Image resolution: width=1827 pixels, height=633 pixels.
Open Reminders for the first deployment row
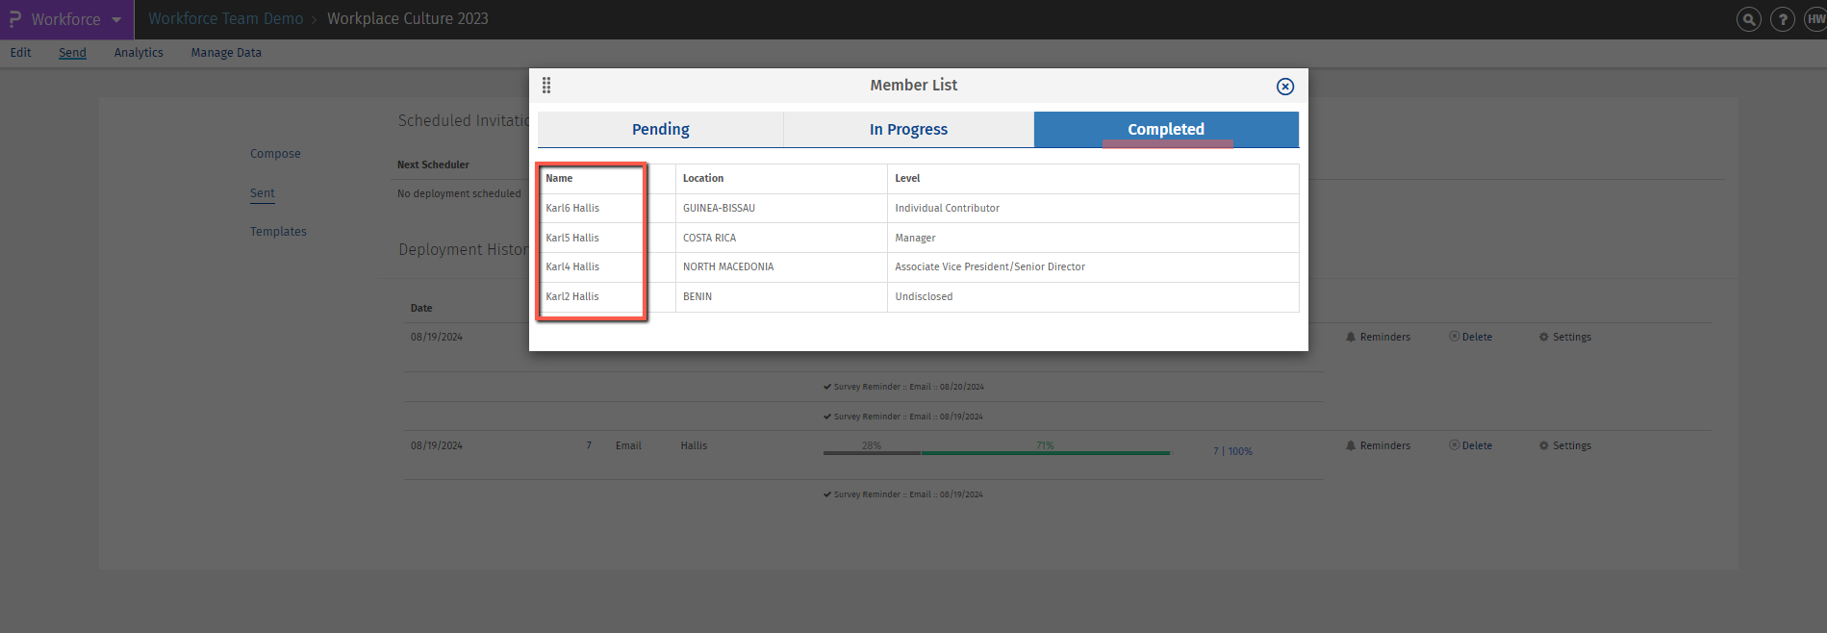tap(1378, 337)
